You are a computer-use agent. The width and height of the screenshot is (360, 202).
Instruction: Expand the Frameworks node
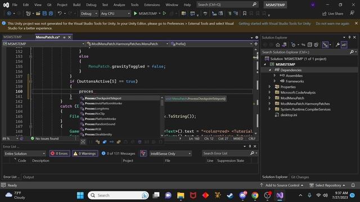[274, 81]
